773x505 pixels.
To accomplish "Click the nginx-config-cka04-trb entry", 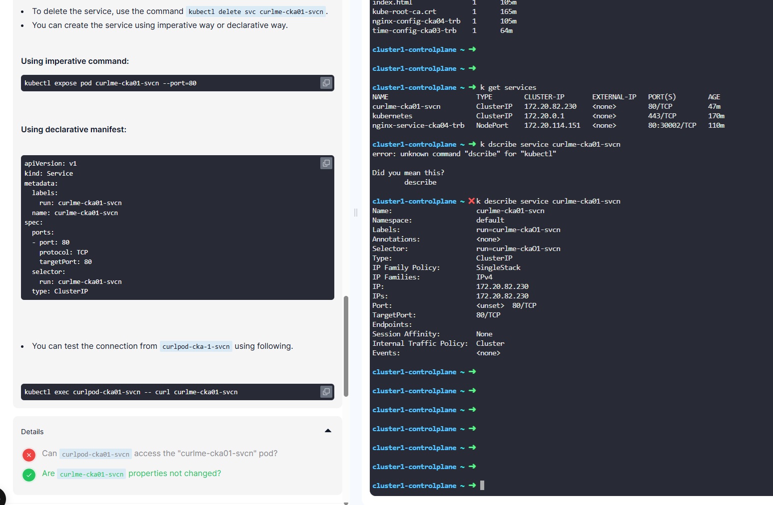I will pos(416,21).
